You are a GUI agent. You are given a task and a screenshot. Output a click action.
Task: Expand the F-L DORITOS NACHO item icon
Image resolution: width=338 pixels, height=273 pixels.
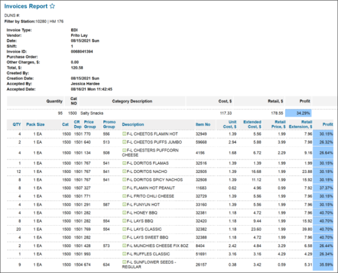point(124,171)
